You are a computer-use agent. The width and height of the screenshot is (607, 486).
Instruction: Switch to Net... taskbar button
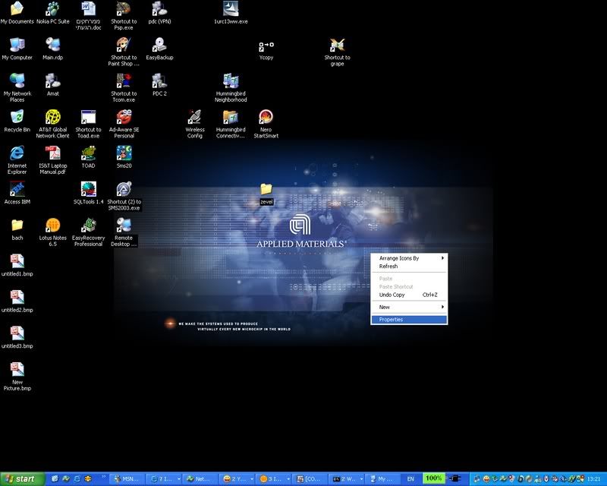(200, 479)
